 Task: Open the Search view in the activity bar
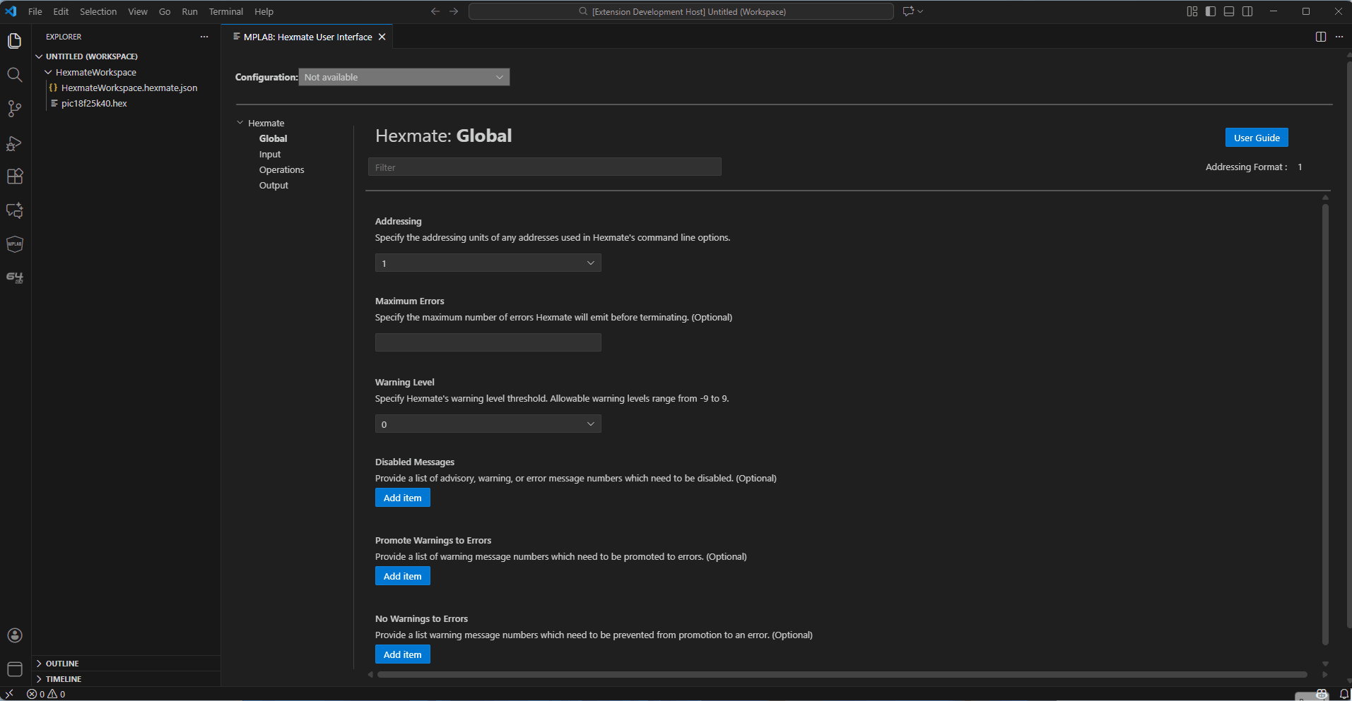pyautogui.click(x=14, y=74)
